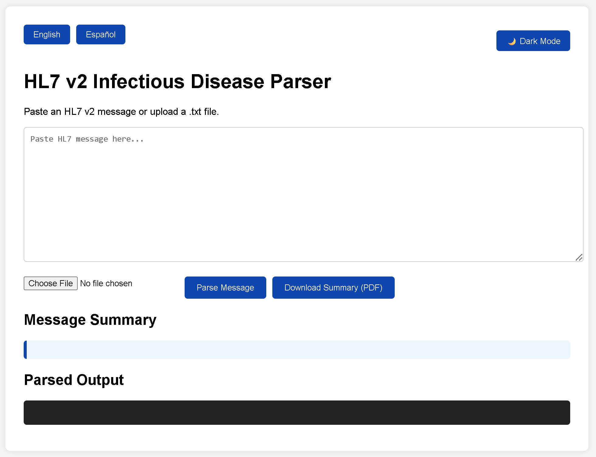The image size is (596, 457).
Task: Click the Download Summary (PDF) button
Action: [x=333, y=287]
